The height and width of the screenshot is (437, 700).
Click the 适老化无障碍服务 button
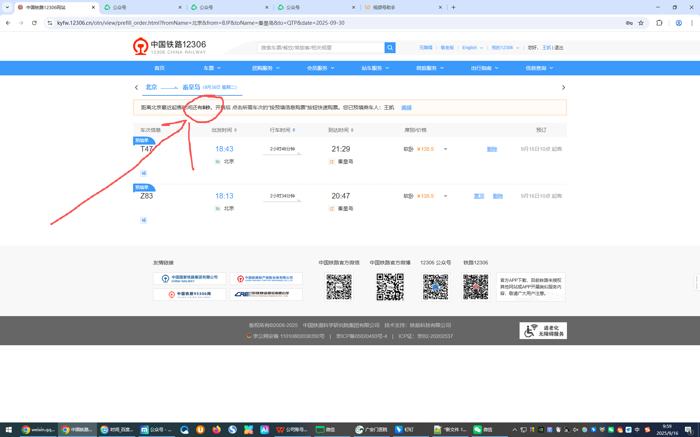click(x=543, y=331)
